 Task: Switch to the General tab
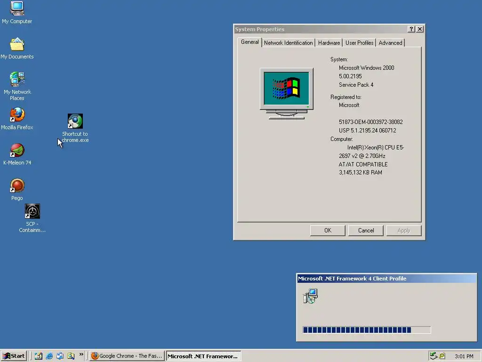(249, 42)
